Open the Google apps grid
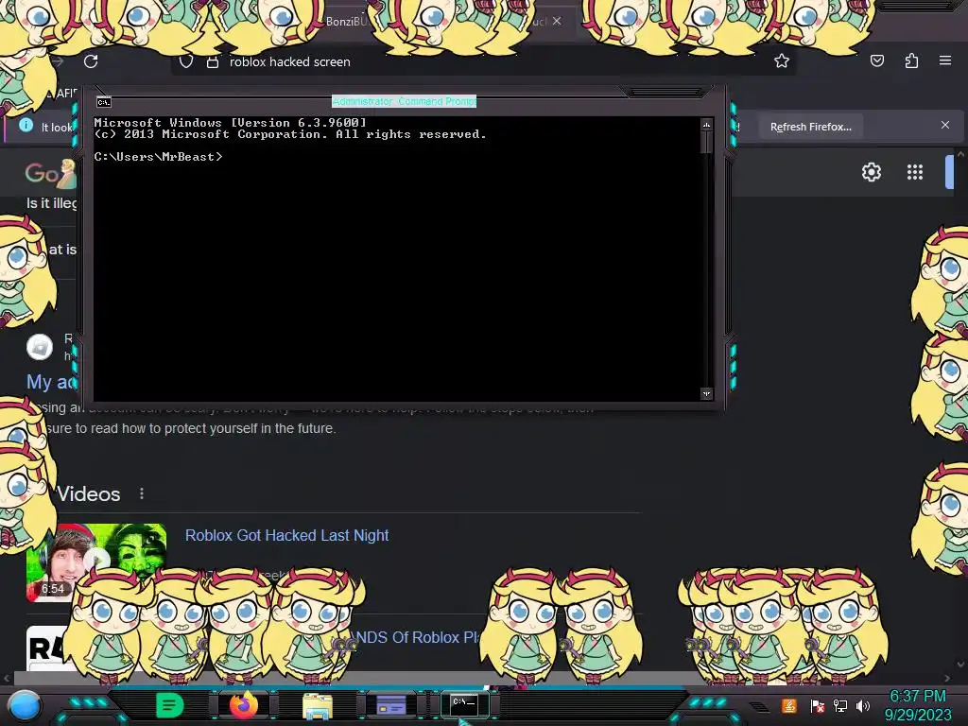Viewport: 968px width, 726px height. tap(915, 172)
